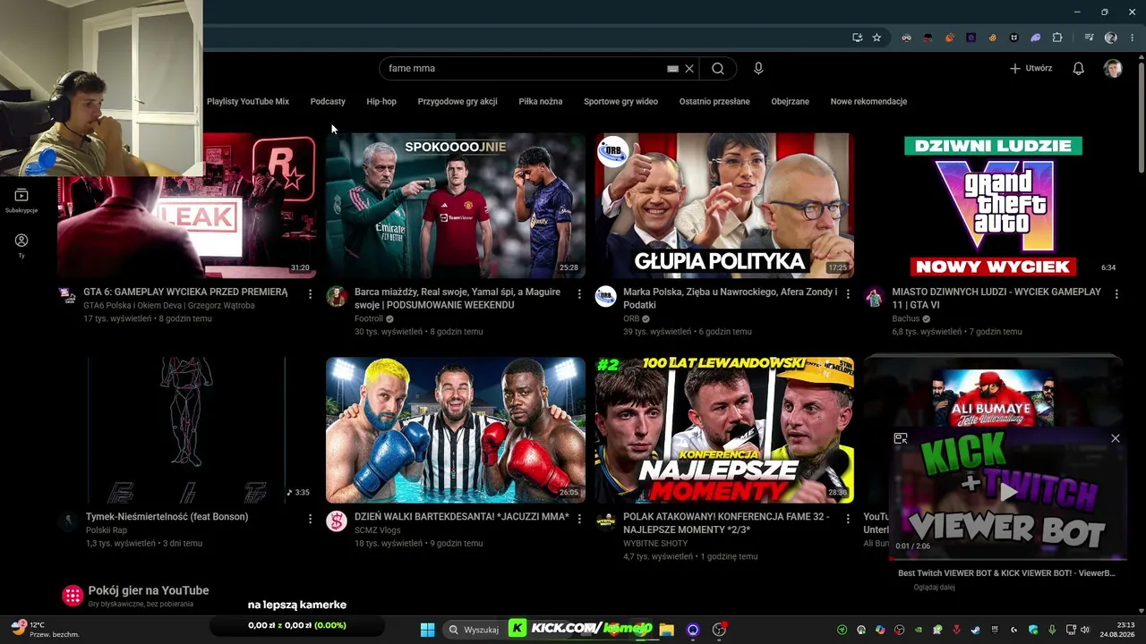Viewport: 1146px width, 644px height.
Task: Bookmark this page with the star icon
Action: (x=877, y=38)
